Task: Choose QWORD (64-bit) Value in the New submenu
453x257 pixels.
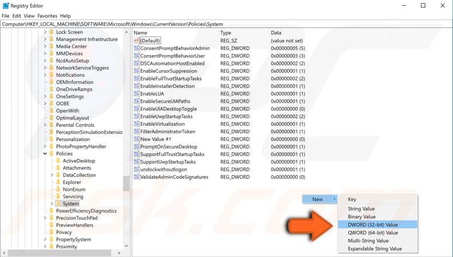Action: pyautogui.click(x=378, y=233)
